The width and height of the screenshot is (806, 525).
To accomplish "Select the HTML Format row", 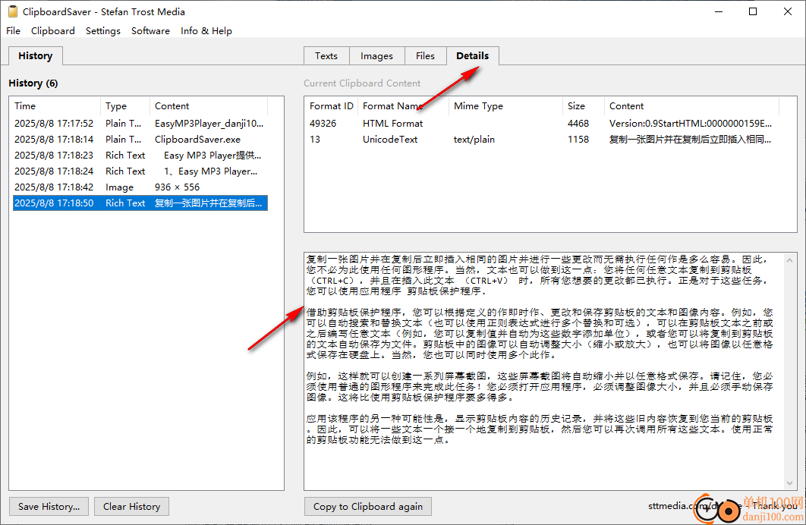I will pyautogui.click(x=543, y=124).
